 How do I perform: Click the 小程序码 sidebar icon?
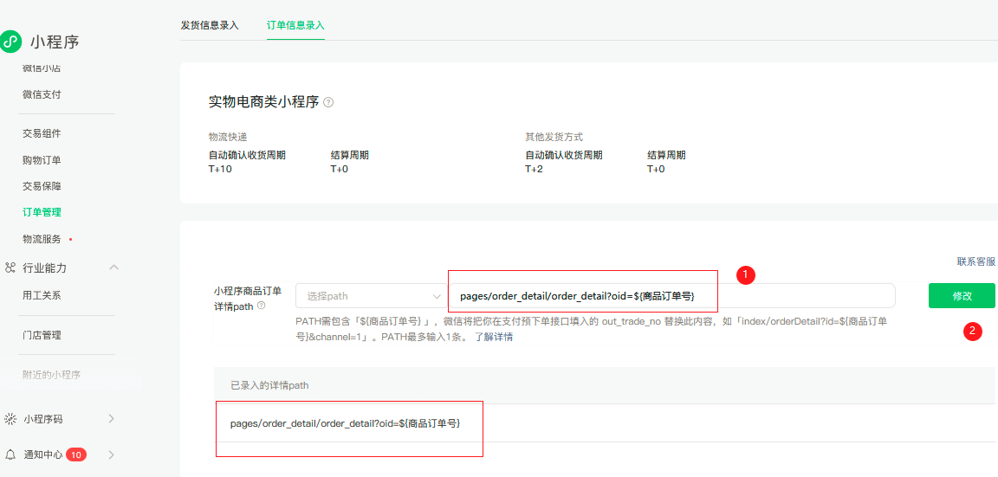coord(10,419)
